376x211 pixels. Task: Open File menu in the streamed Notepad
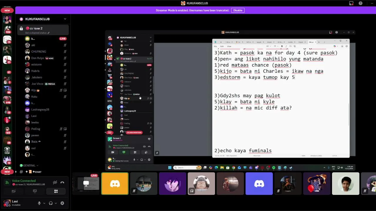[x=215, y=46]
